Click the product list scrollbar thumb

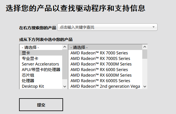(x=145, y=54)
